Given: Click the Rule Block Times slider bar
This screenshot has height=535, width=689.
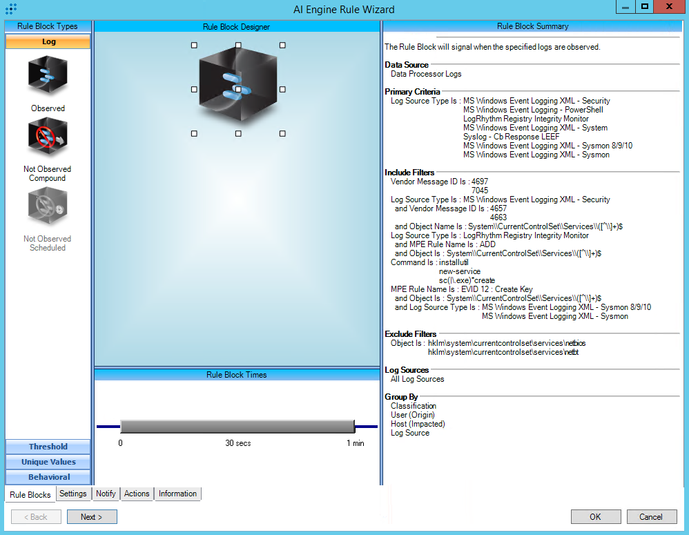Looking at the screenshot, I should (x=237, y=426).
